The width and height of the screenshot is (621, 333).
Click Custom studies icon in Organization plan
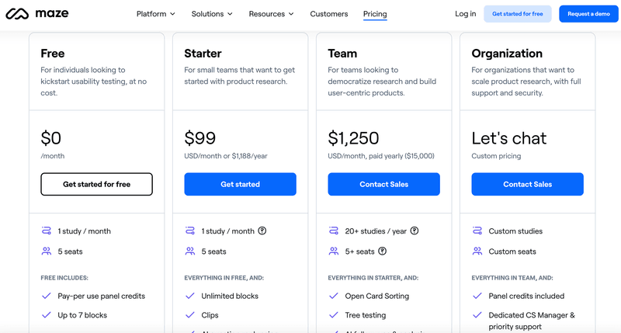pos(477,231)
